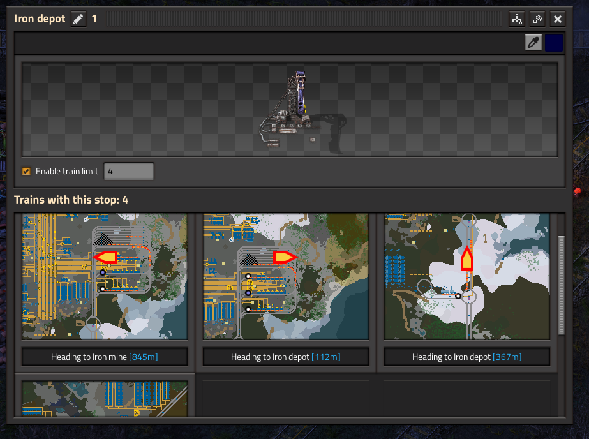
Task: Click the 'Heading to Iron depot [367m]' label
Action: click(x=467, y=357)
